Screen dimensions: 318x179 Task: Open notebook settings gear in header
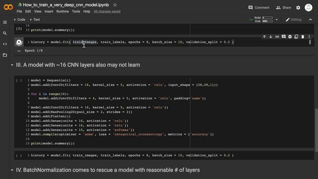tap(298, 8)
